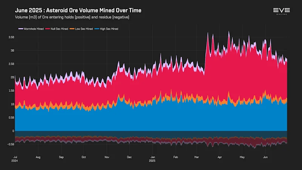
Task: Click the 'Feb' x-axis label
Action: 176,157
